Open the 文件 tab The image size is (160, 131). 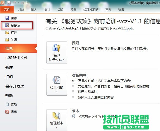point(7,9)
